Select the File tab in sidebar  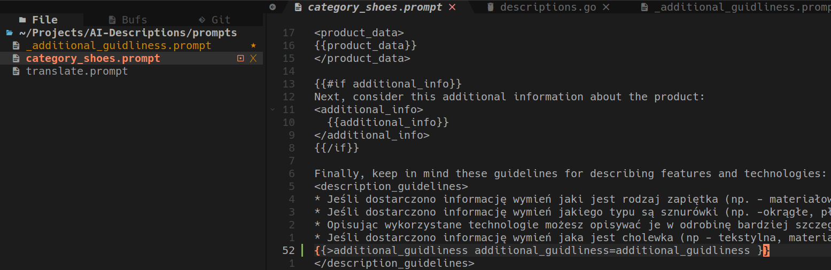[38, 20]
